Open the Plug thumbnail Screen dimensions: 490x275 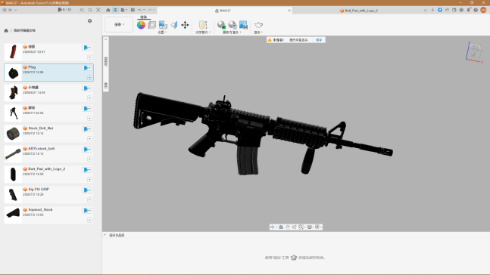coord(13,73)
